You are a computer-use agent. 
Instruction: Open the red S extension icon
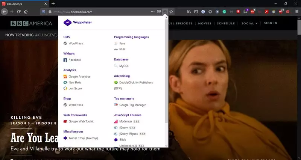coord(238,12)
